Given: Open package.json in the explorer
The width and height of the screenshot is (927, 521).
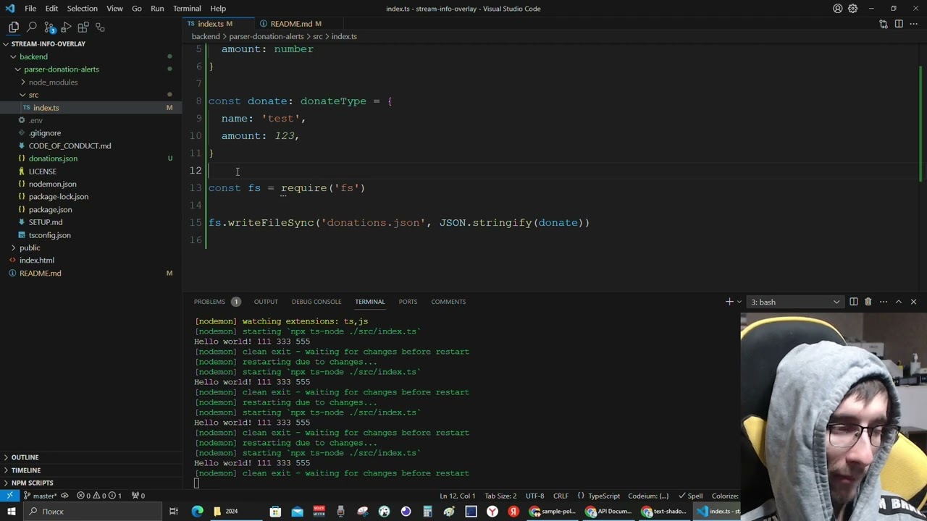Looking at the screenshot, I should click(50, 209).
